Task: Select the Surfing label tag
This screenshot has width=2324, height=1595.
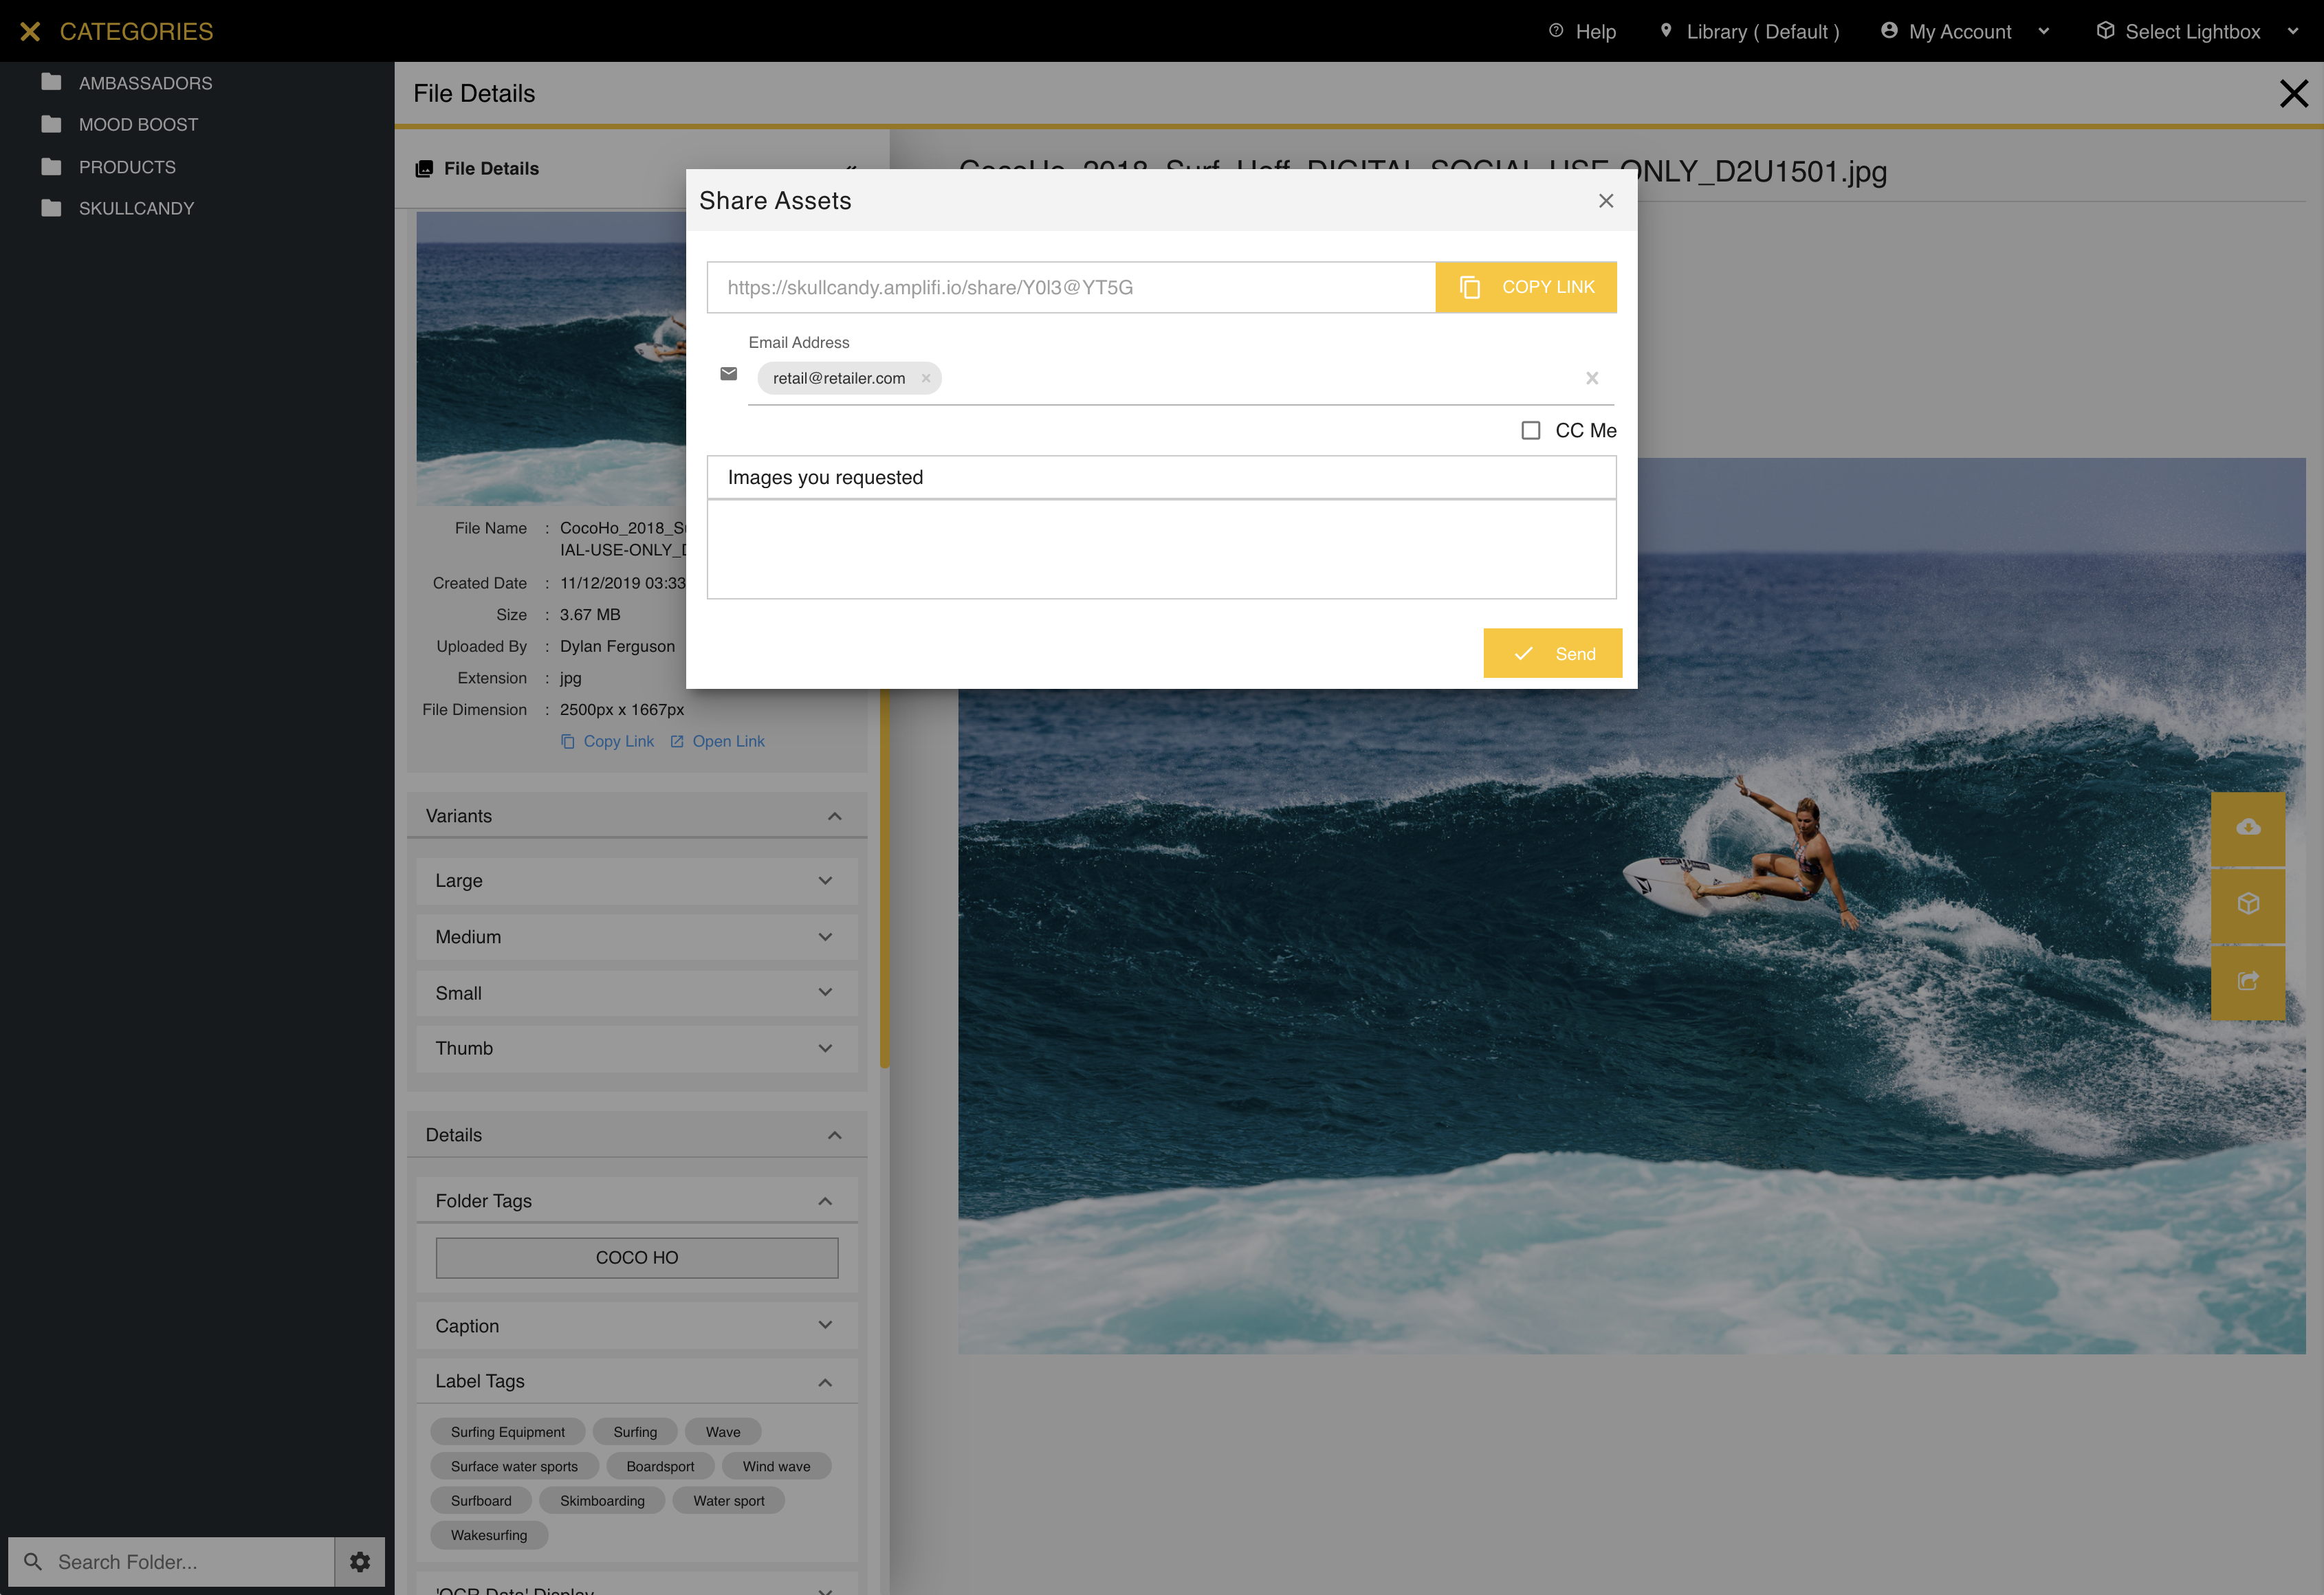Action: (635, 1433)
